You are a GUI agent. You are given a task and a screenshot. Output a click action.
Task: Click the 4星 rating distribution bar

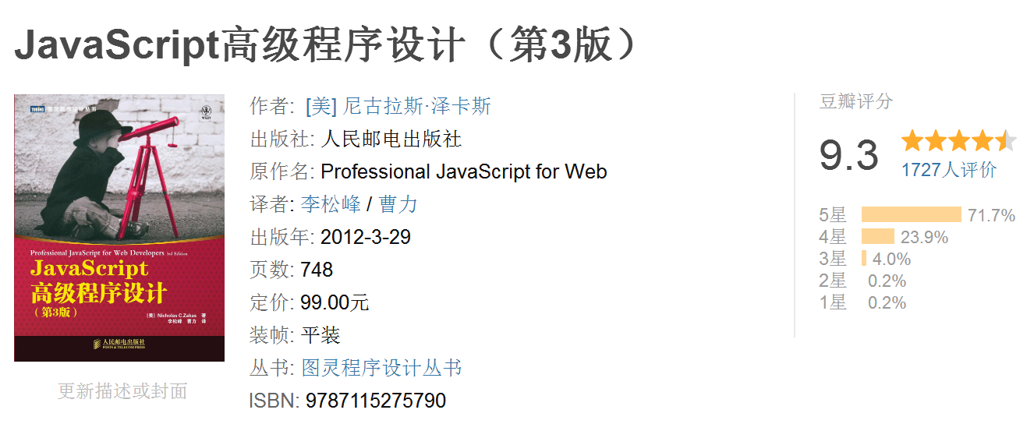(877, 237)
